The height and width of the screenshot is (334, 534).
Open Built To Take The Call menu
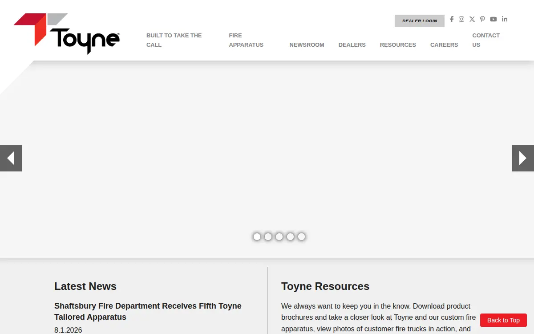coord(174,40)
